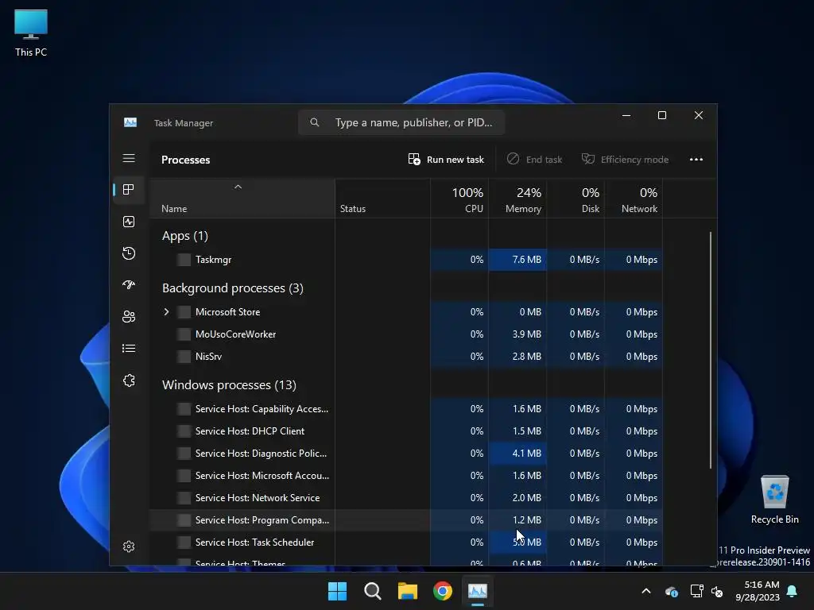
Task: Click the Efficiency mode button
Action: [x=625, y=159]
